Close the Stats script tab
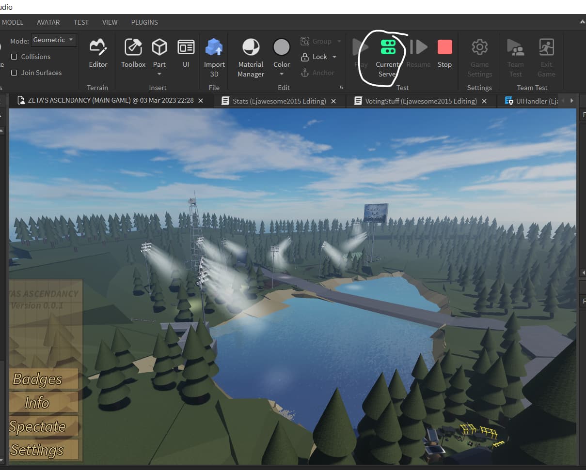This screenshot has height=470, width=586. pos(333,101)
